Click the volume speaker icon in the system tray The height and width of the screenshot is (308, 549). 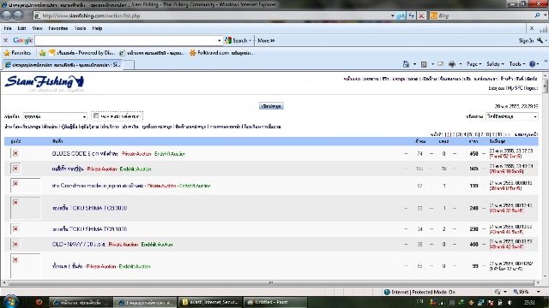pyautogui.click(x=510, y=302)
